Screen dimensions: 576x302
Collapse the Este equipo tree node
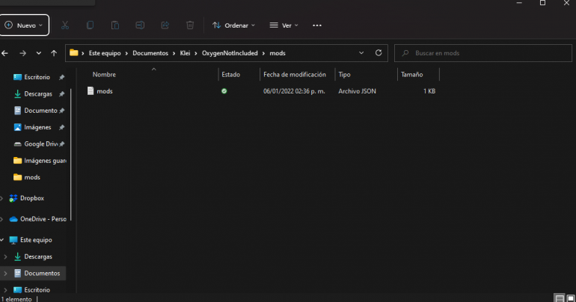[1, 240]
